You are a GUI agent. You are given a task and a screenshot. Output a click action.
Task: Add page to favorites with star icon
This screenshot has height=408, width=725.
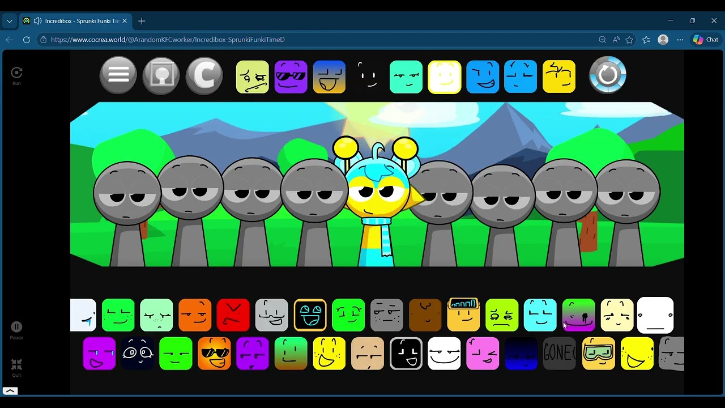point(629,40)
